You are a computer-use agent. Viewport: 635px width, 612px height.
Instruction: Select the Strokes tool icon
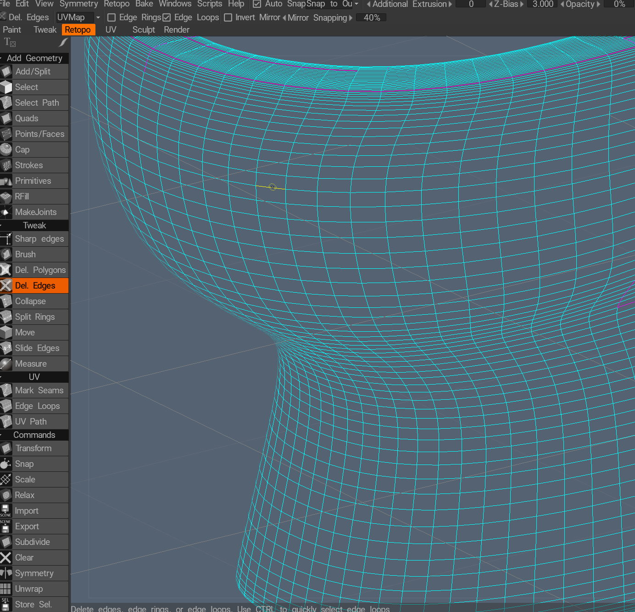click(6, 165)
